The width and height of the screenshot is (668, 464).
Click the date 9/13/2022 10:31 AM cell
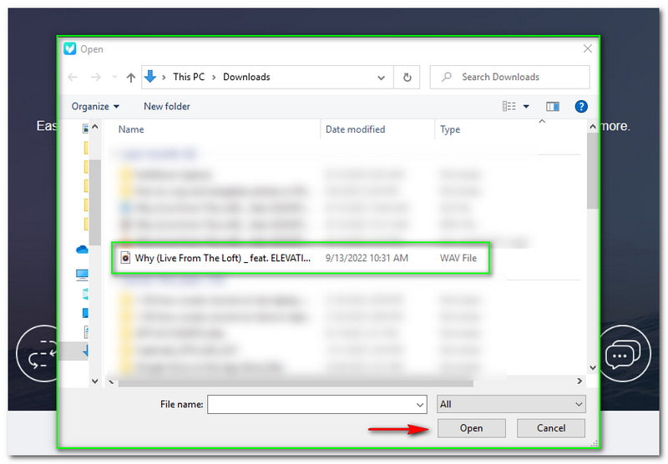click(367, 258)
